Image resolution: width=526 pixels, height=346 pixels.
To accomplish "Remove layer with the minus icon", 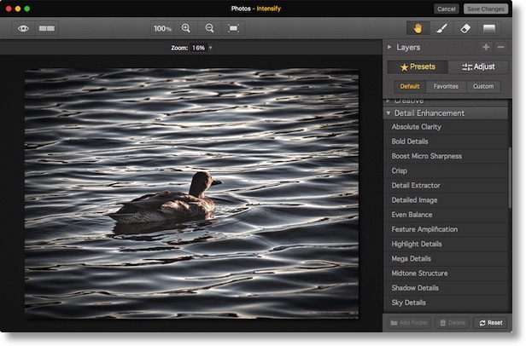I will point(501,48).
